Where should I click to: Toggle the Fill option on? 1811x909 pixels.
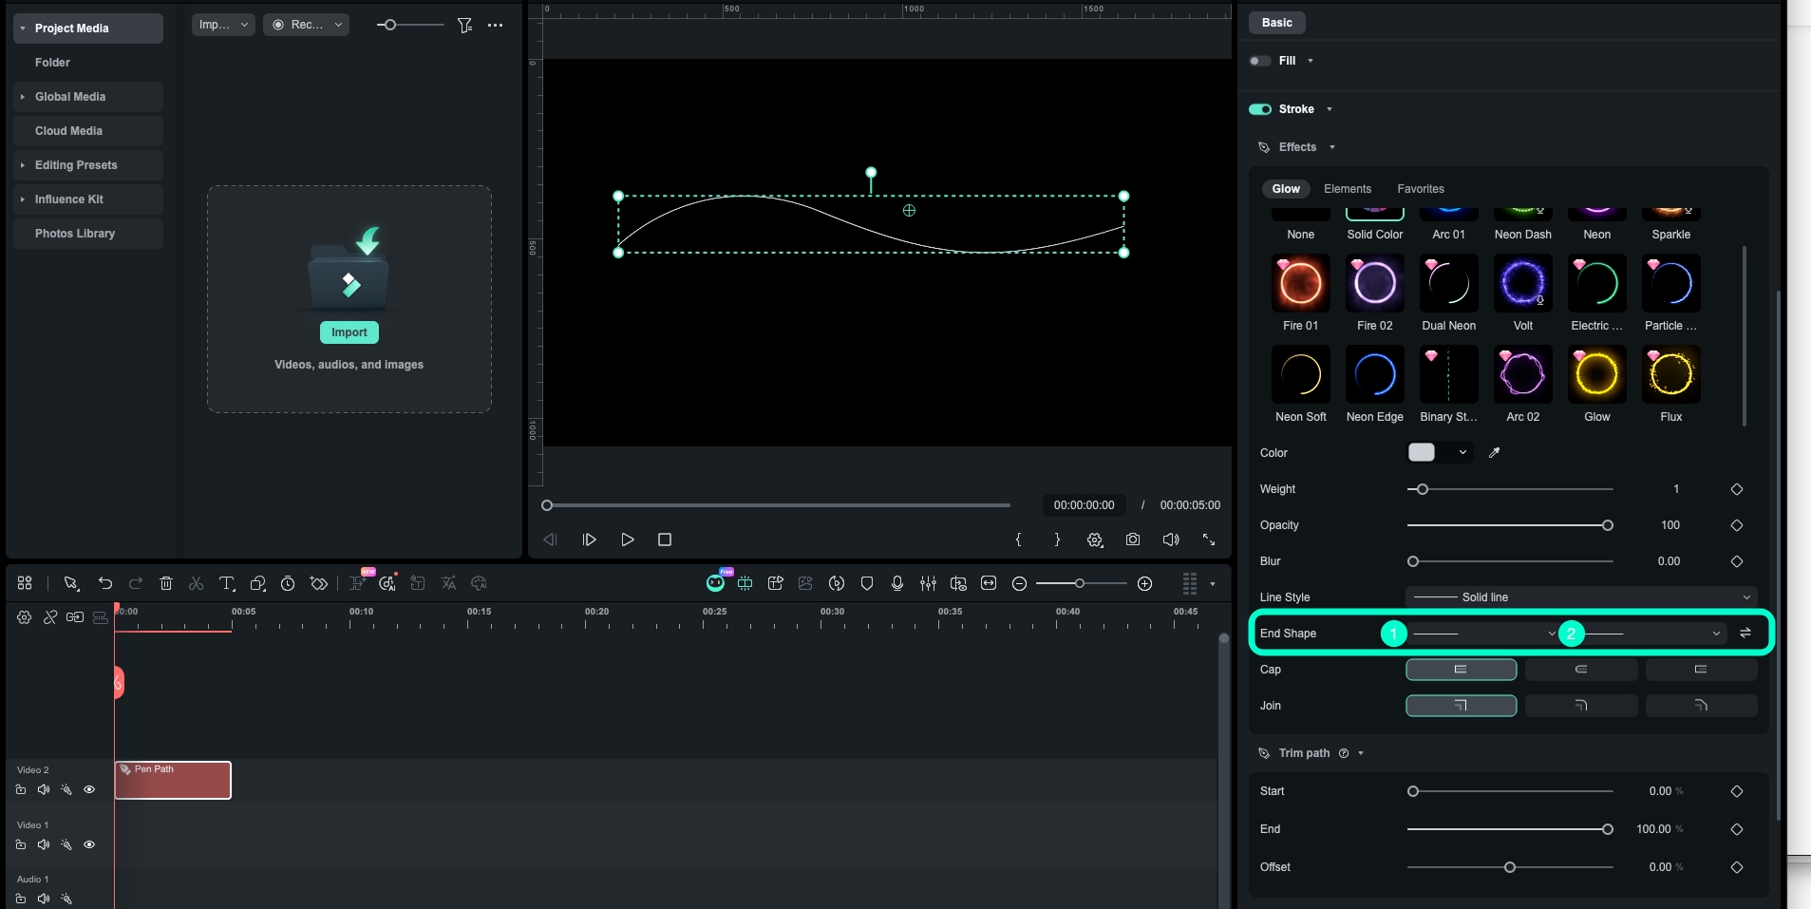click(x=1262, y=61)
